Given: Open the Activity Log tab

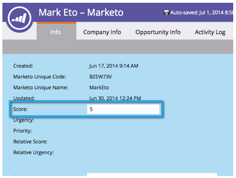Looking at the screenshot, I should point(210,32).
